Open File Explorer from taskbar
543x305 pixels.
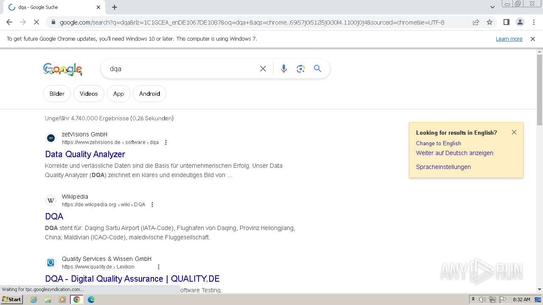[x=48, y=299]
